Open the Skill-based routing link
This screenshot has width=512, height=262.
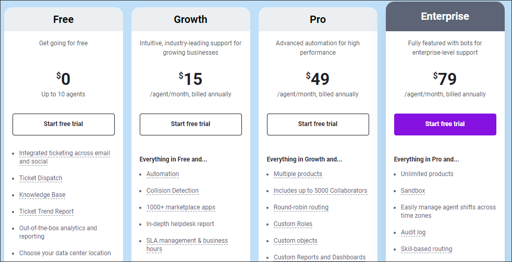[x=426, y=249]
